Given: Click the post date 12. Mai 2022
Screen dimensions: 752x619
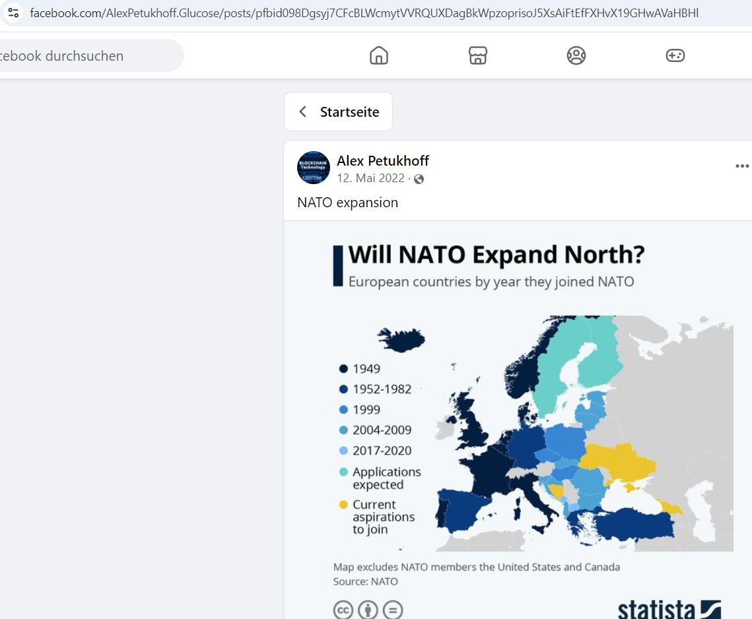Looking at the screenshot, I should click(x=371, y=178).
